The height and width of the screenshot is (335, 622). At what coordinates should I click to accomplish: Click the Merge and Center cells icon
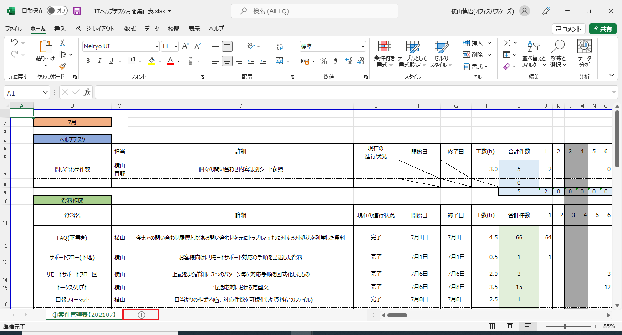pyautogui.click(x=280, y=61)
